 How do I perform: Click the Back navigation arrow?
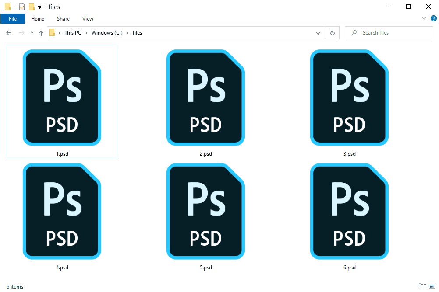click(9, 33)
